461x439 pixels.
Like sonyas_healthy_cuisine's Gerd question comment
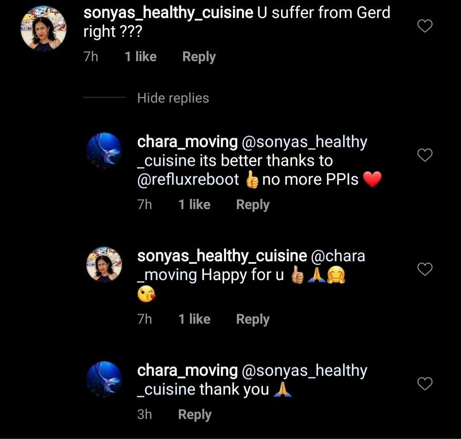(x=425, y=26)
